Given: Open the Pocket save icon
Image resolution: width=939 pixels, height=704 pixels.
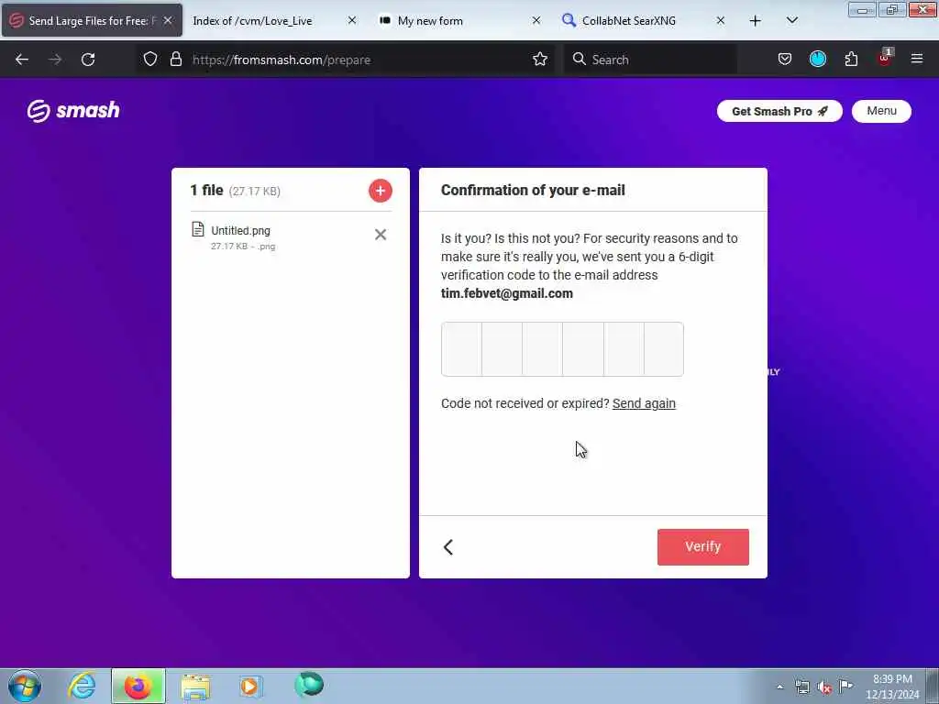Looking at the screenshot, I should (x=785, y=59).
